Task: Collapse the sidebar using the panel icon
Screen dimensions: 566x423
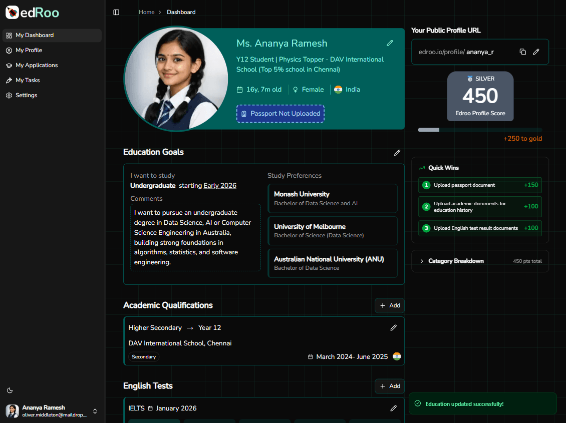Action: [116, 12]
